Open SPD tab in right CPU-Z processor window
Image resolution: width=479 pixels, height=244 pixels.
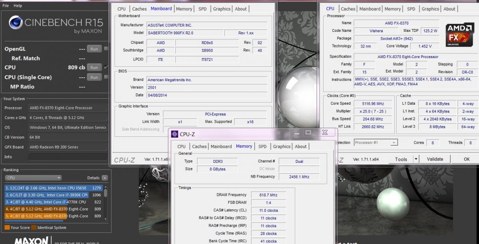click(x=411, y=9)
